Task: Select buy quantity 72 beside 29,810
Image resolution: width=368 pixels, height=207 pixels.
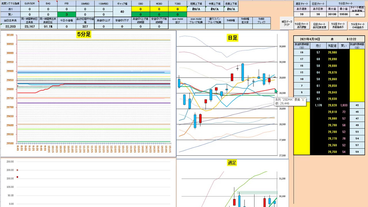Action: pos(343,112)
